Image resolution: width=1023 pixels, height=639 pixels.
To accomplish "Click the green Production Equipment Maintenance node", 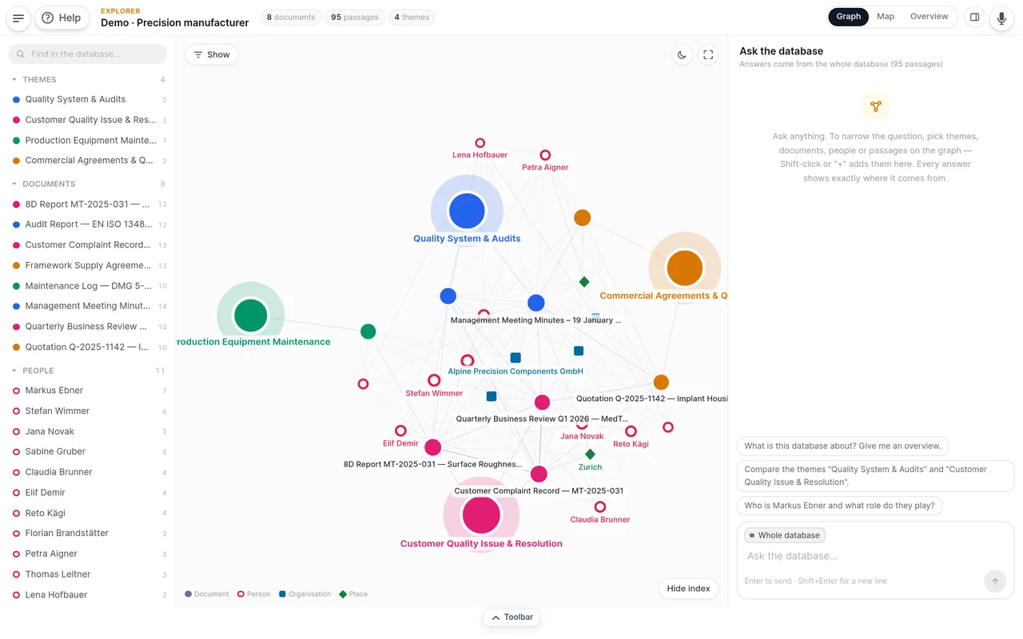I will (250, 316).
